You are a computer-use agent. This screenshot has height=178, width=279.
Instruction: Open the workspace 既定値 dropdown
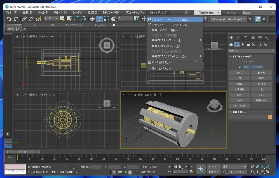[x=258, y=13]
